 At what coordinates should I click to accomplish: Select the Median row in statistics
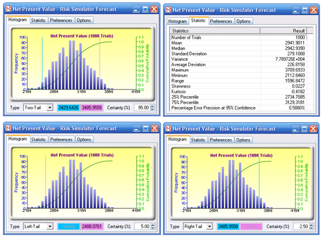(239, 48)
